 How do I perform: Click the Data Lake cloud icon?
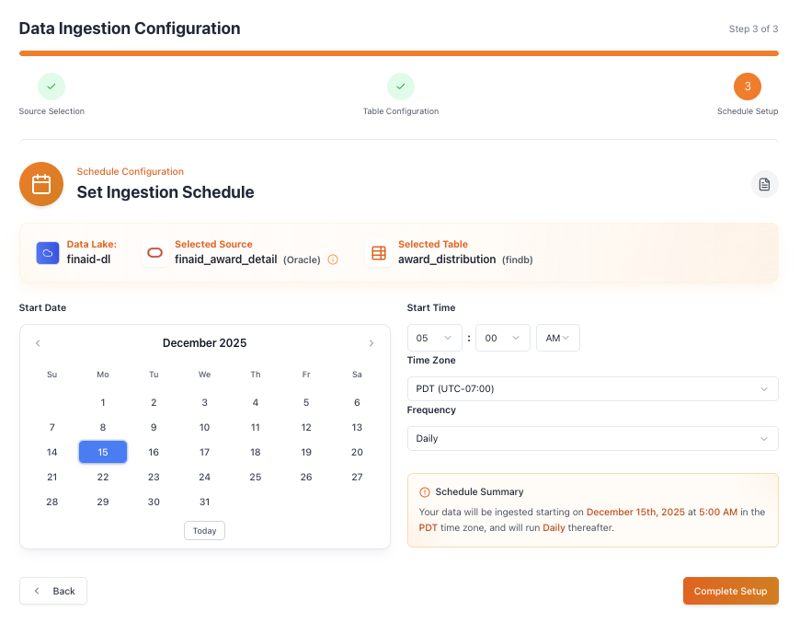48,253
